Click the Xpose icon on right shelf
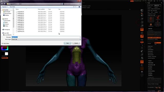The height and width of the screenshot is (92, 164). coord(142,75)
